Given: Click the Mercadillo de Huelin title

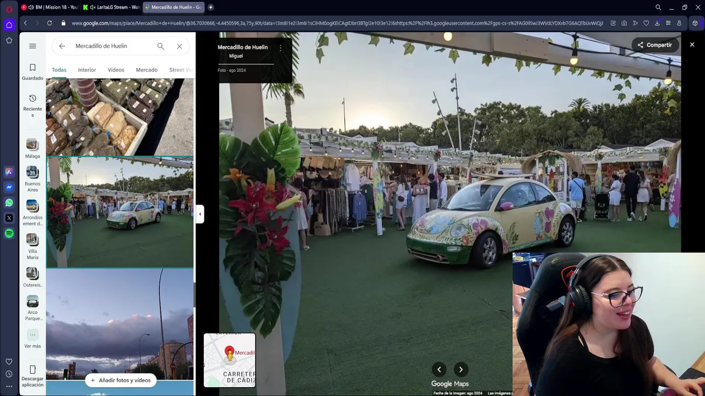Looking at the screenshot, I should (242, 47).
